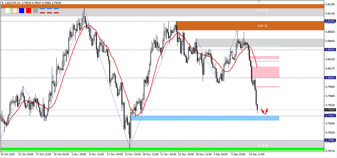Viewport: 337px width, 158px height.
Task: Select the solid blue square button
Action: coord(22,11)
